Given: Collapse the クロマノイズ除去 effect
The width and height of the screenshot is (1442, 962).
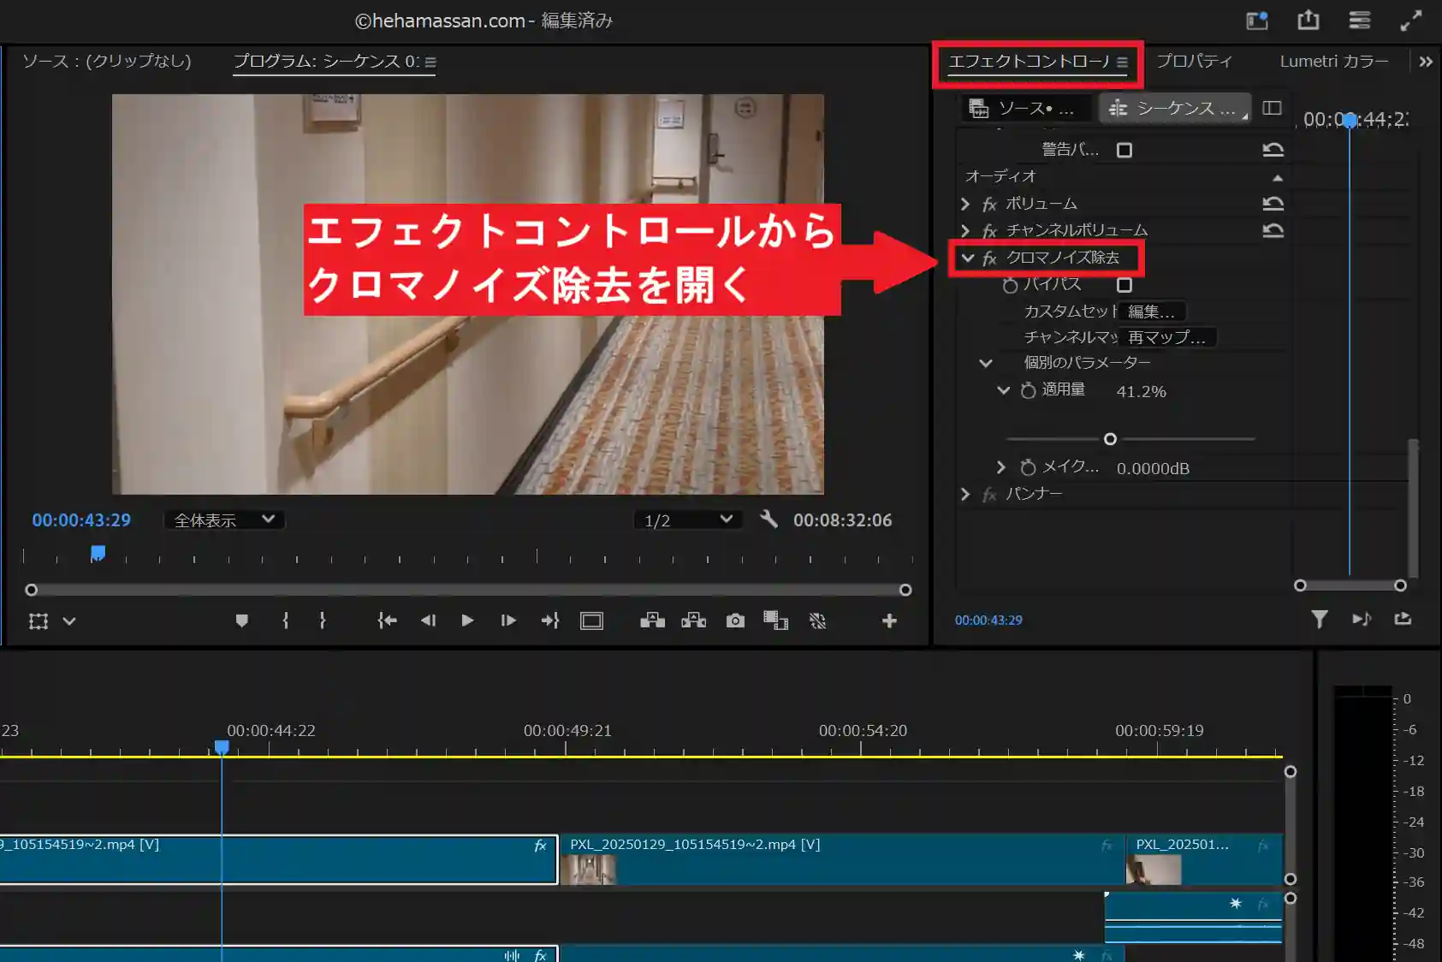Looking at the screenshot, I should (x=968, y=258).
